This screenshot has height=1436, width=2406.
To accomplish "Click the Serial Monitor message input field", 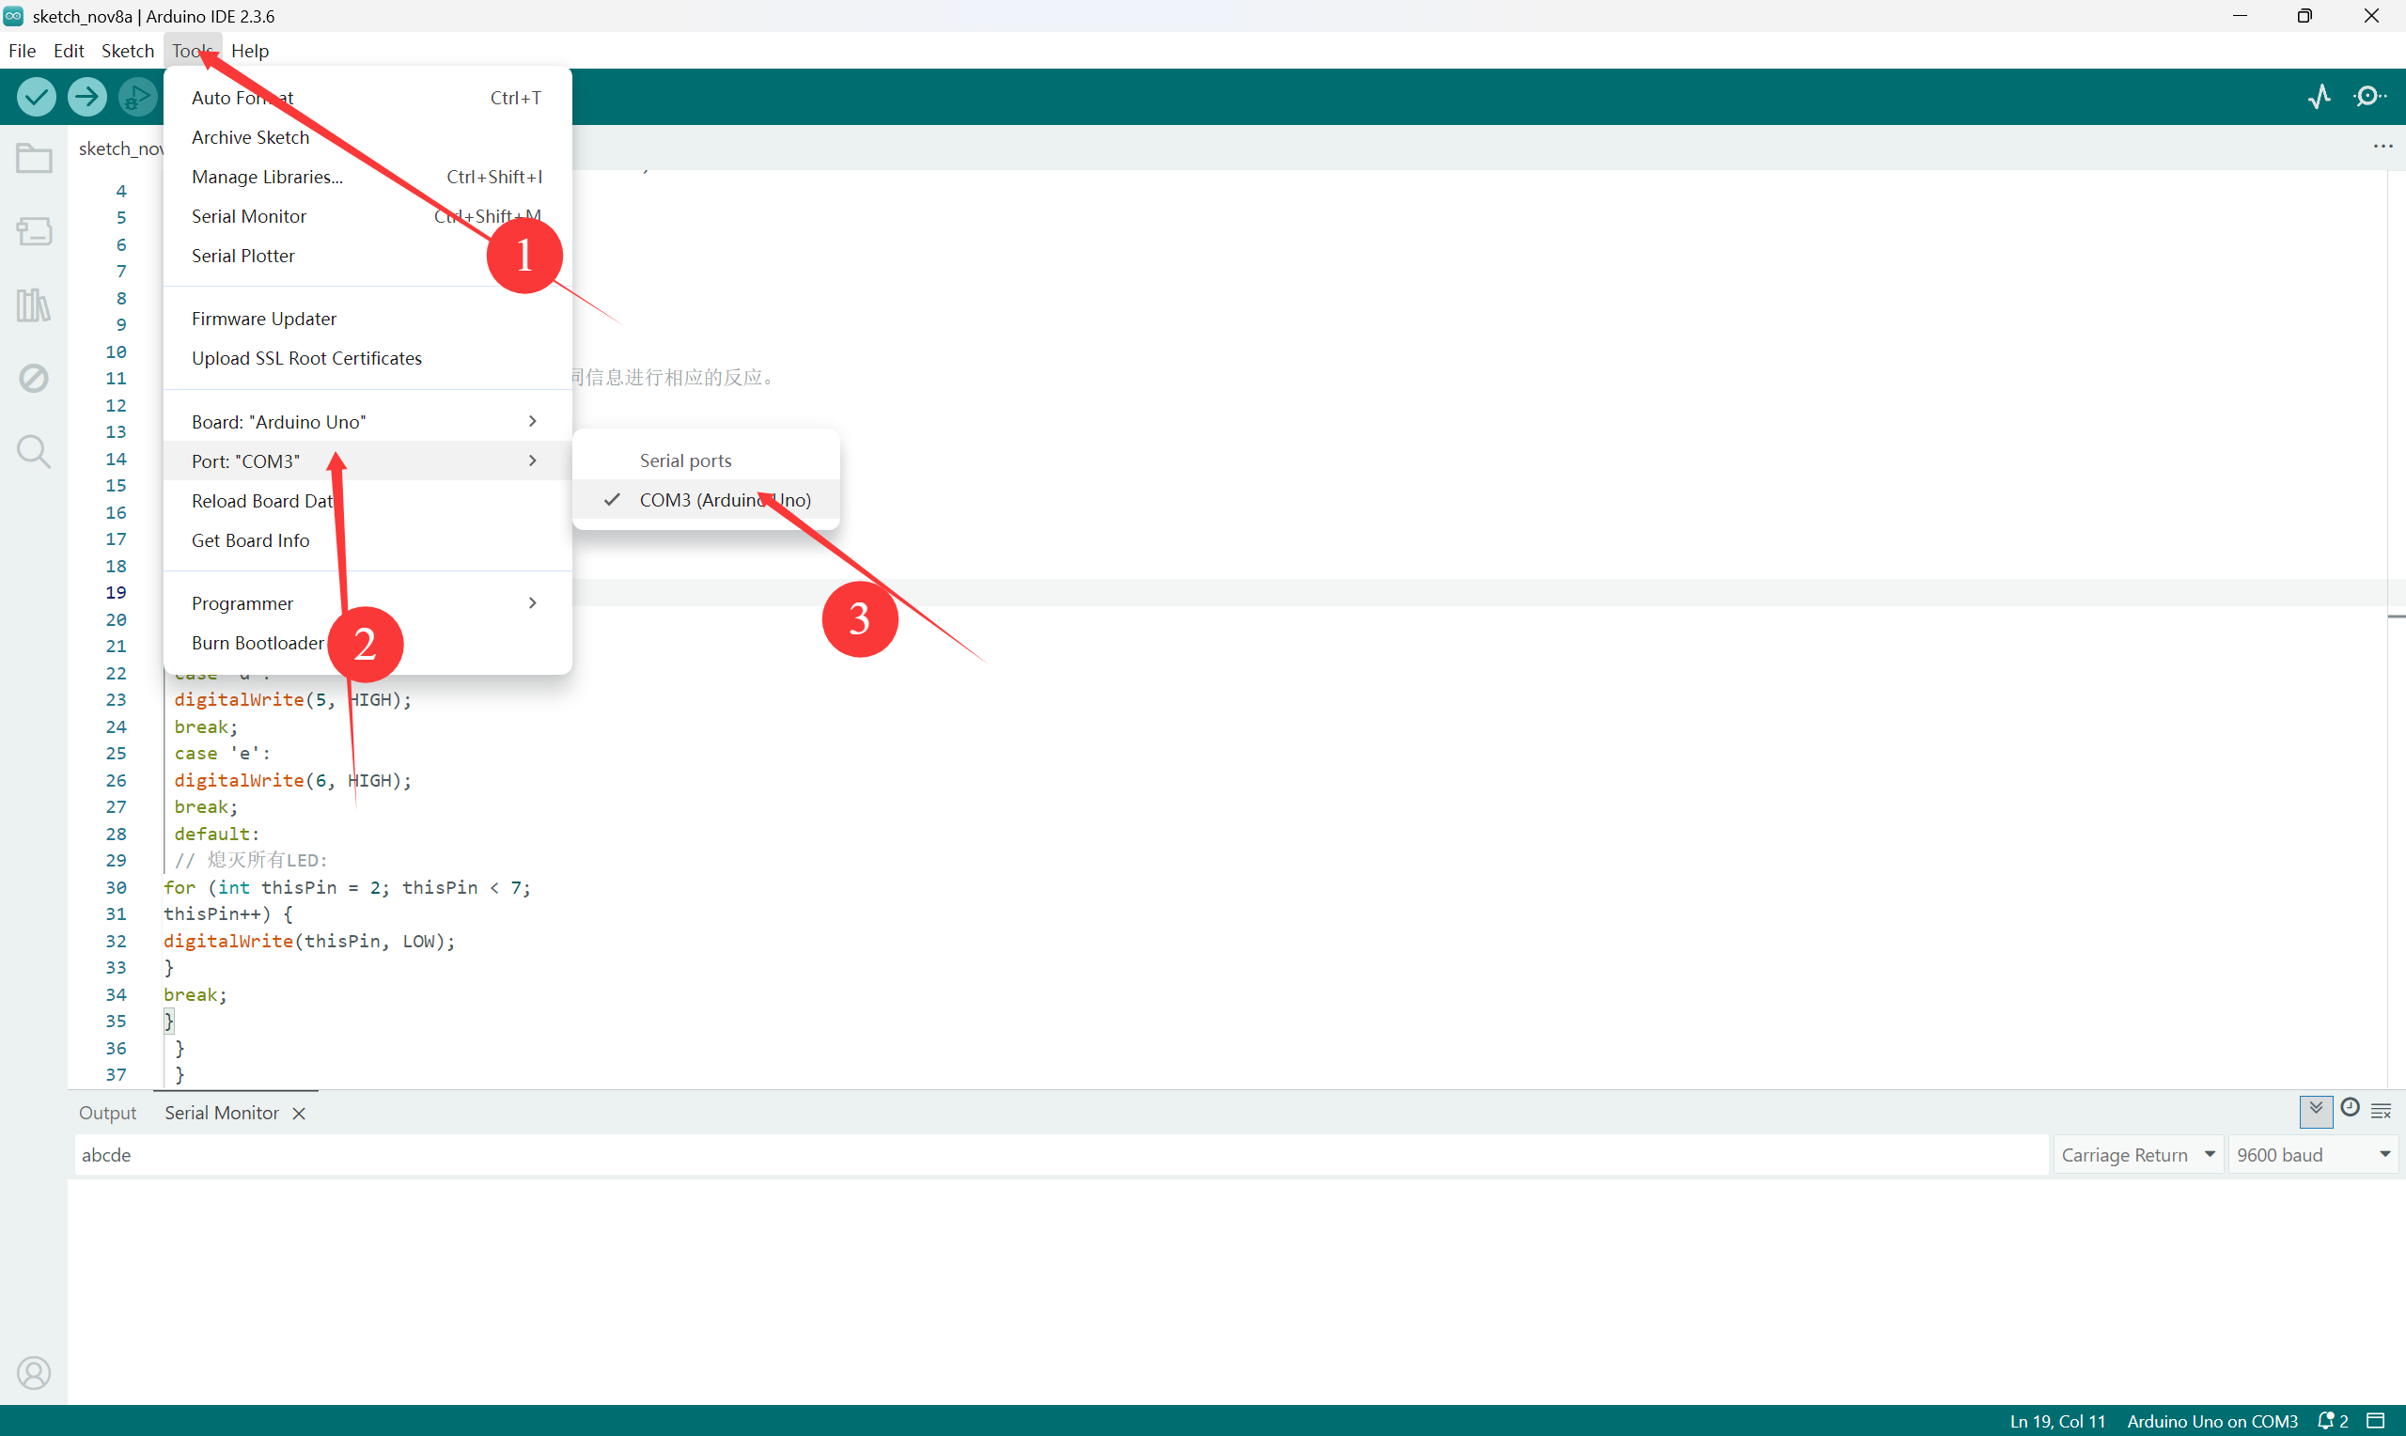I will [x=1059, y=1155].
